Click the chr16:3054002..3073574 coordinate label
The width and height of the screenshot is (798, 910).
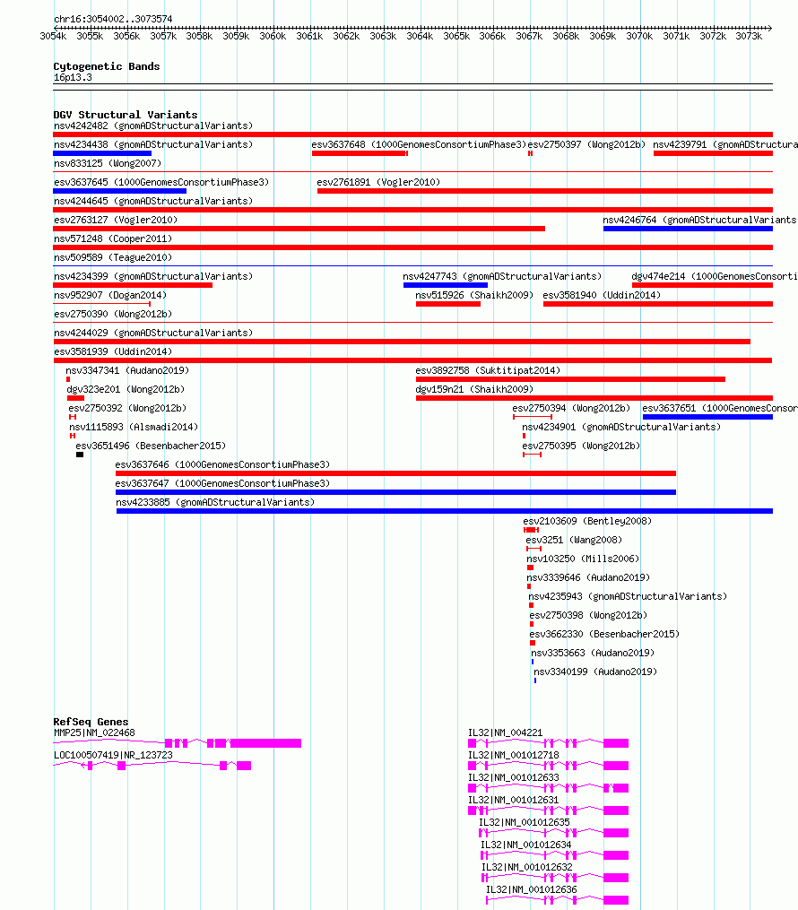113,19
